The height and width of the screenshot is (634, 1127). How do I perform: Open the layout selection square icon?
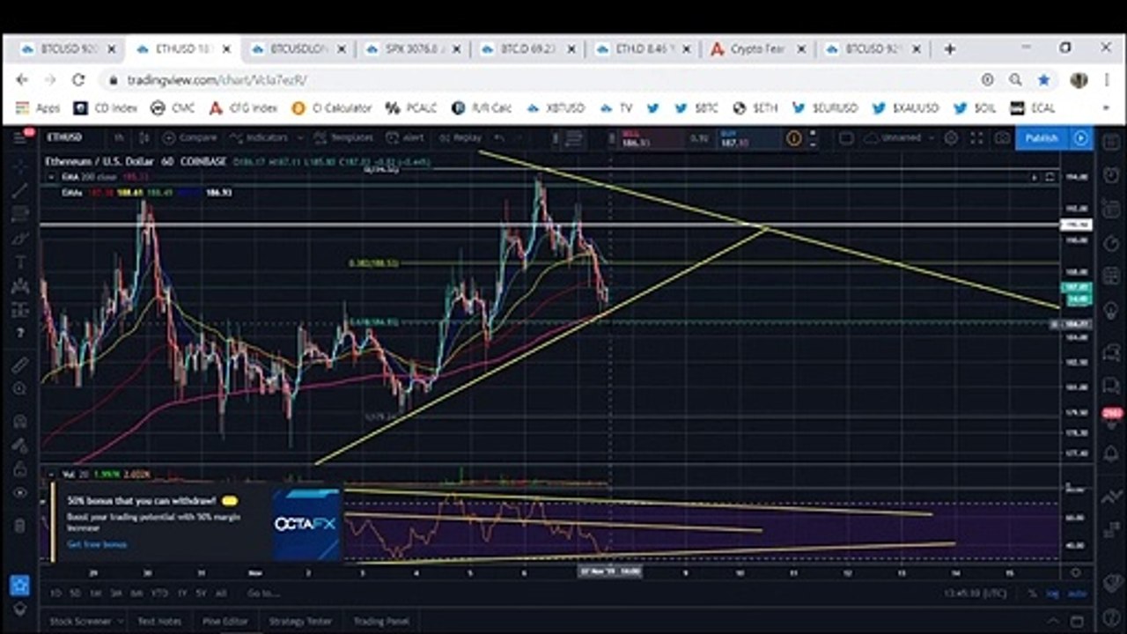(x=846, y=137)
